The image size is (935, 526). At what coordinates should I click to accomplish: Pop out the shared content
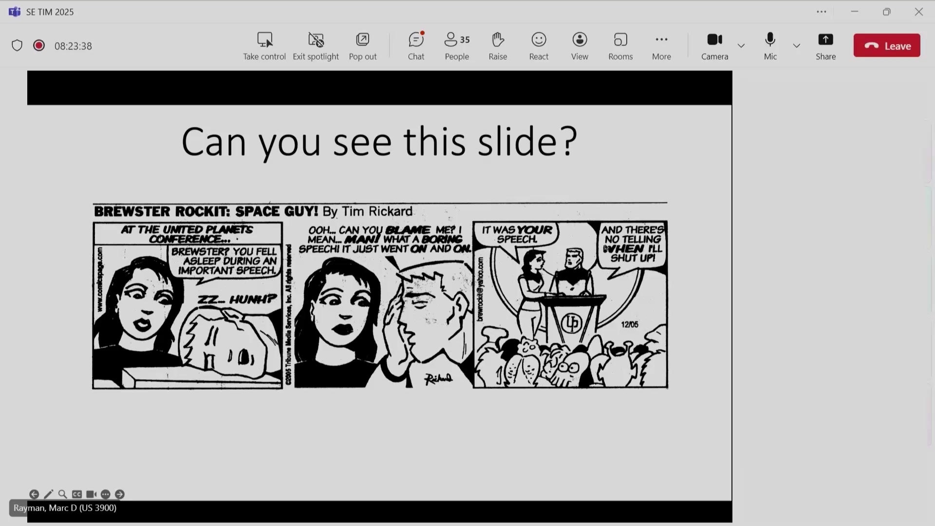(362, 46)
